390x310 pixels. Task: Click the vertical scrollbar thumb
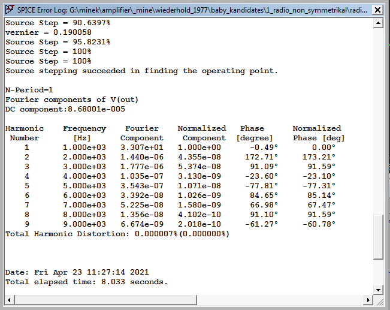tap(378, 237)
